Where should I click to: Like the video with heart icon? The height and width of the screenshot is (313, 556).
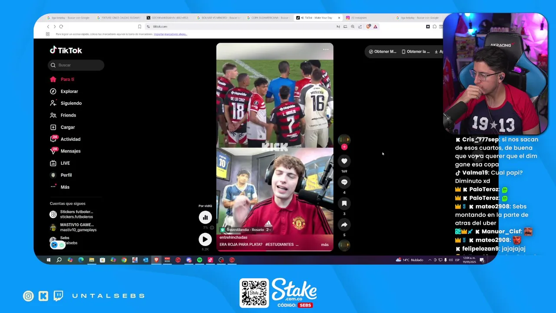click(344, 161)
